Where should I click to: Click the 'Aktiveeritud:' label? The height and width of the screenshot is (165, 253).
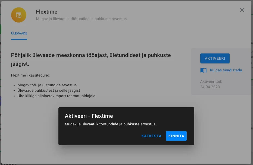pyautogui.click(x=211, y=81)
